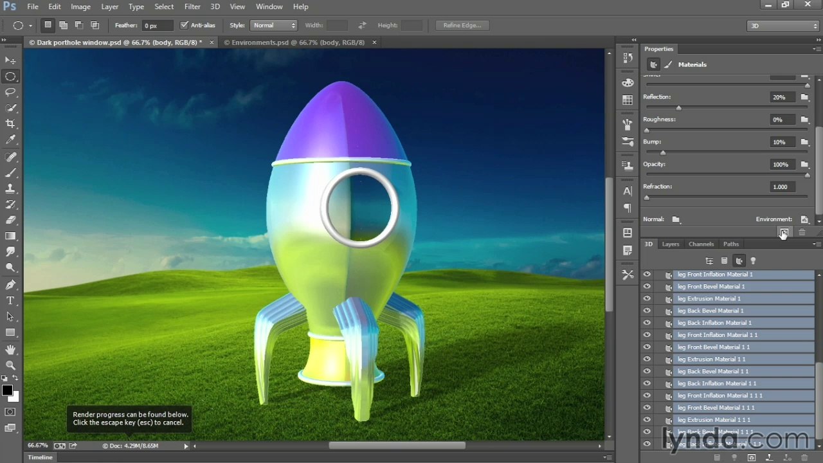Select the Move tool
Image resolution: width=823 pixels, height=463 pixels.
click(x=10, y=60)
